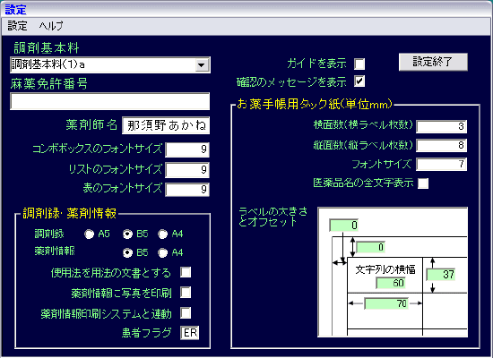Check 薬剤情報に写真を印刷 option

click(186, 293)
